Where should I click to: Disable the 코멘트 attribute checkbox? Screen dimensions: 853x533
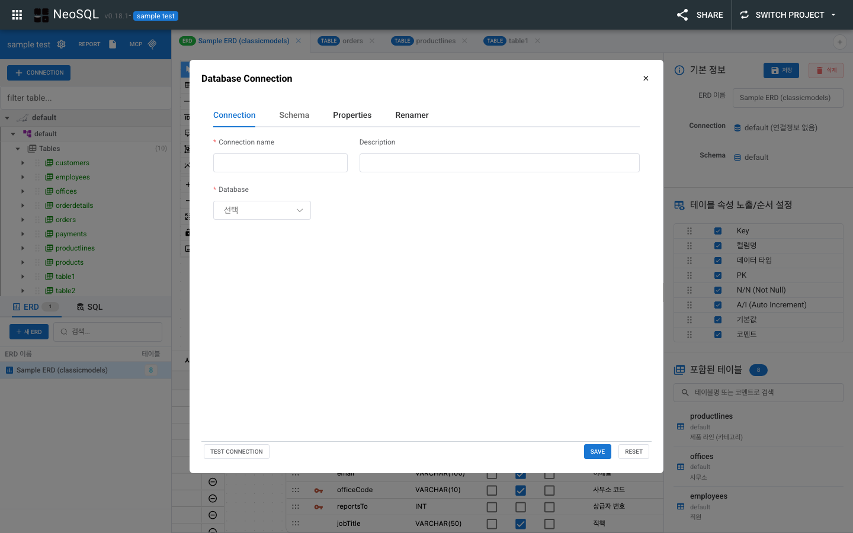click(x=718, y=334)
